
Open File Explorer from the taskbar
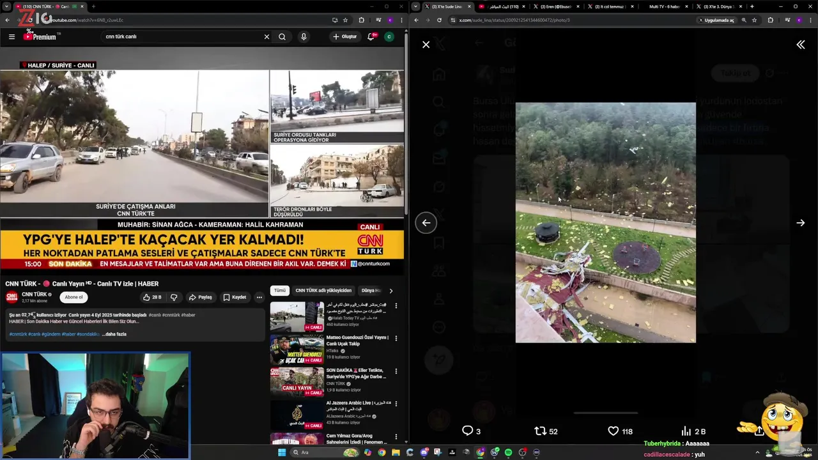click(x=396, y=452)
